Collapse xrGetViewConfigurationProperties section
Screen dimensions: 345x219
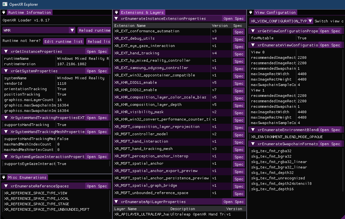[253, 31]
